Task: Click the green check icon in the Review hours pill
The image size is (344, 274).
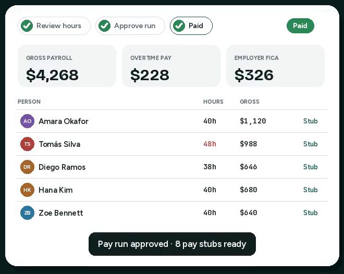Action: [27, 26]
